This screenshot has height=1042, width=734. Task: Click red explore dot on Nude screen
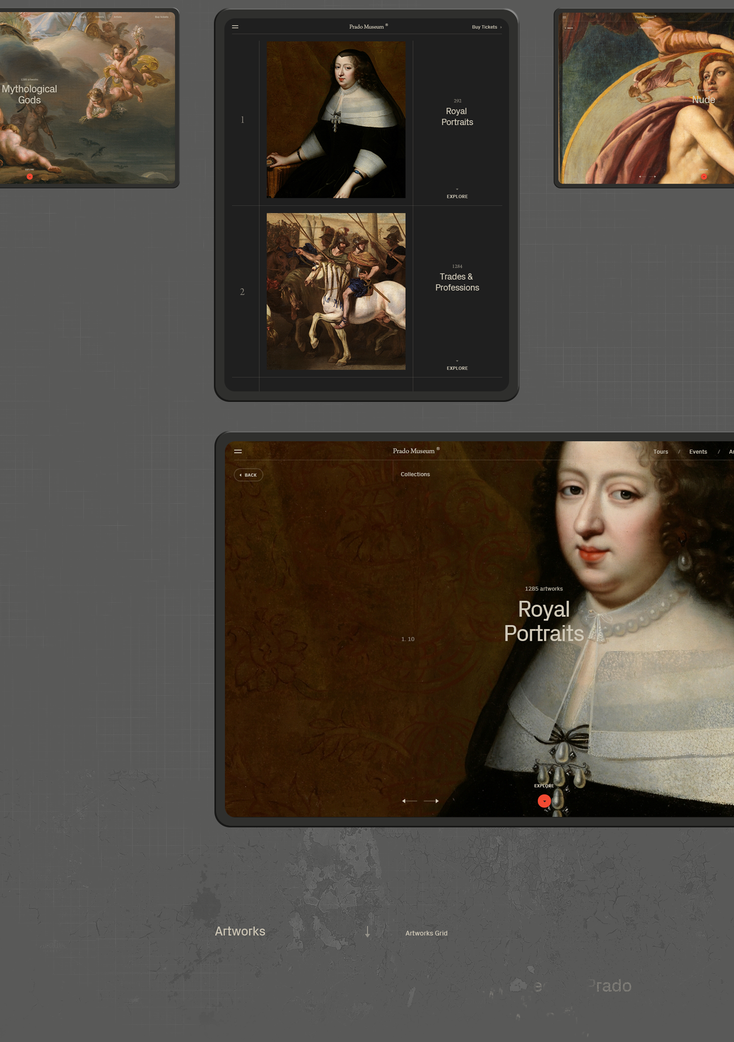[704, 177]
